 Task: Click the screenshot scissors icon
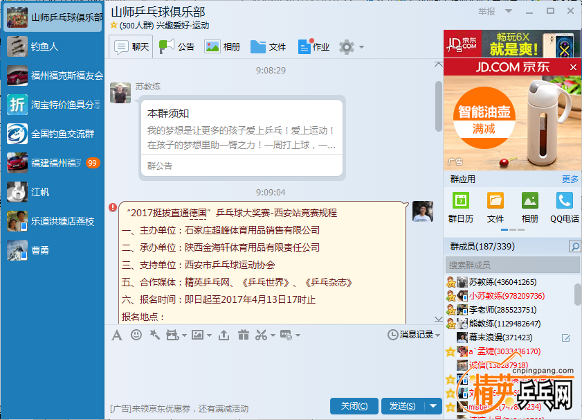(261, 335)
